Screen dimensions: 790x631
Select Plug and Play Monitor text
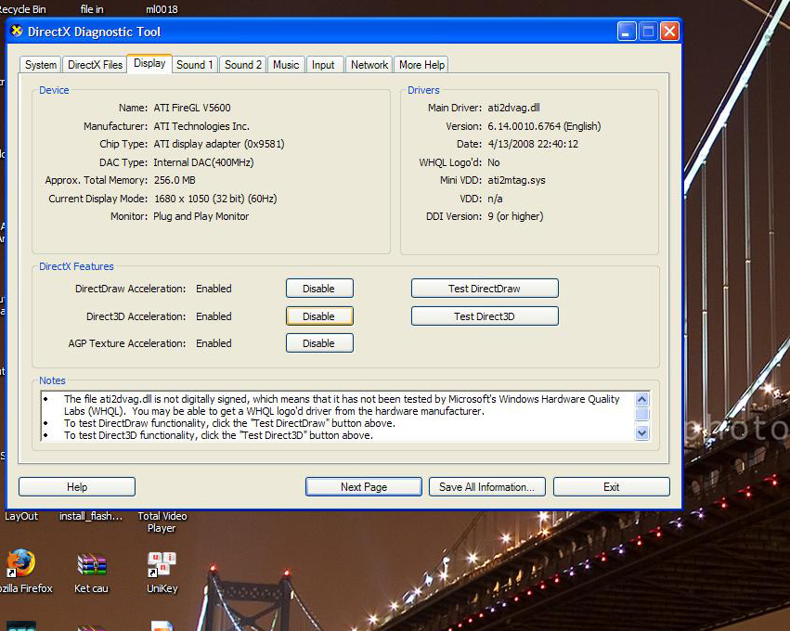click(x=201, y=216)
